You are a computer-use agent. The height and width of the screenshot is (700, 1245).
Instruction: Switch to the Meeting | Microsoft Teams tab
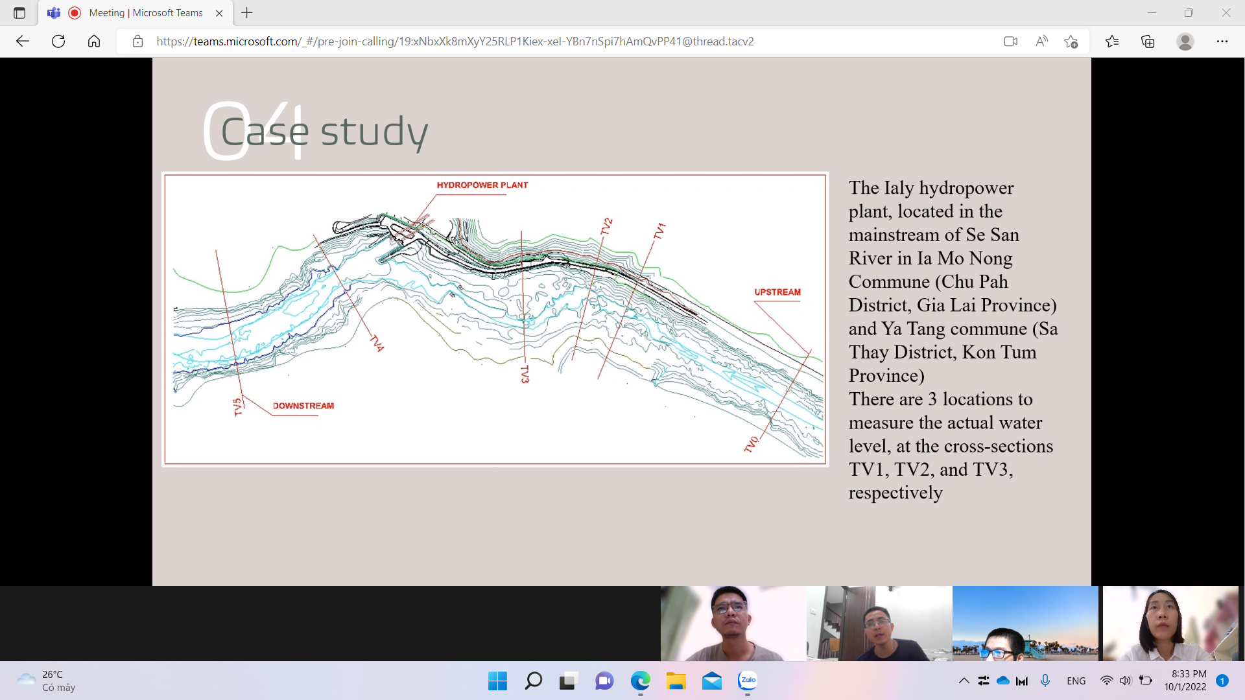pos(145,13)
